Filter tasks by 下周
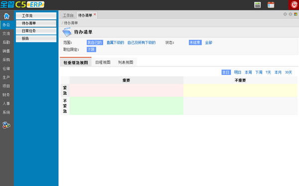Image resolution: width=299 pixels, height=186 pixels. coord(259,72)
